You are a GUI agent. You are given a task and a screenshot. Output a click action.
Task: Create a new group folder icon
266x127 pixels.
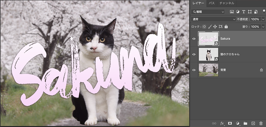(x=245, y=123)
